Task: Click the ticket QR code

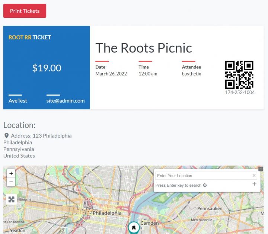Action: click(239, 75)
